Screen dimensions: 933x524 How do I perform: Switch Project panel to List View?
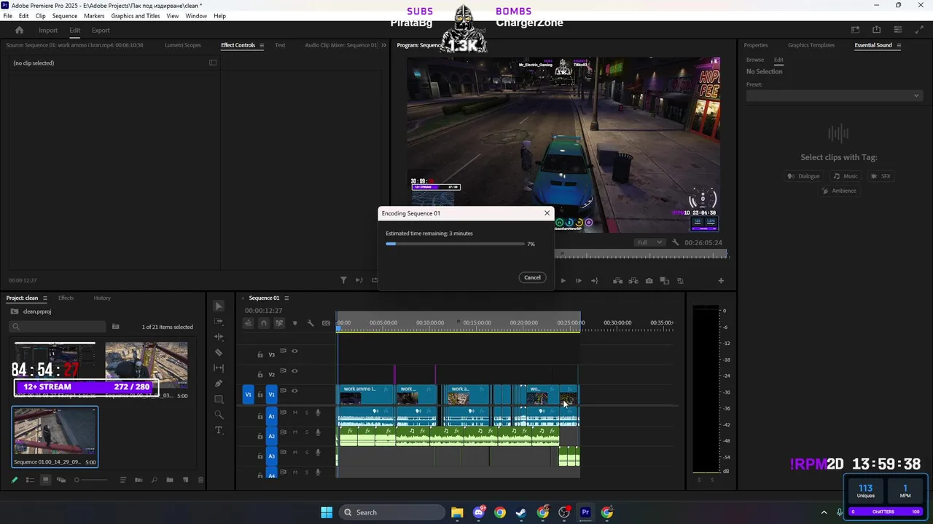pyautogui.click(x=30, y=480)
